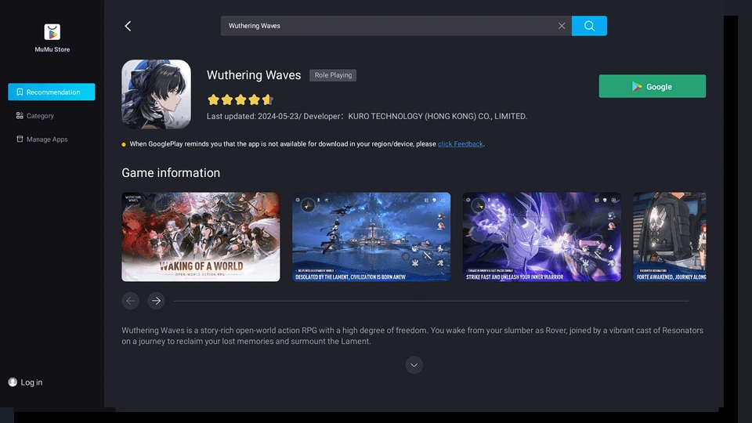Open the MuMu Store logo

[52, 32]
